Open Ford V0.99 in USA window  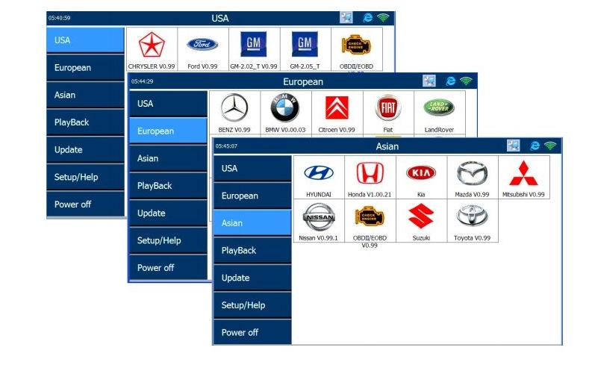pyautogui.click(x=203, y=49)
